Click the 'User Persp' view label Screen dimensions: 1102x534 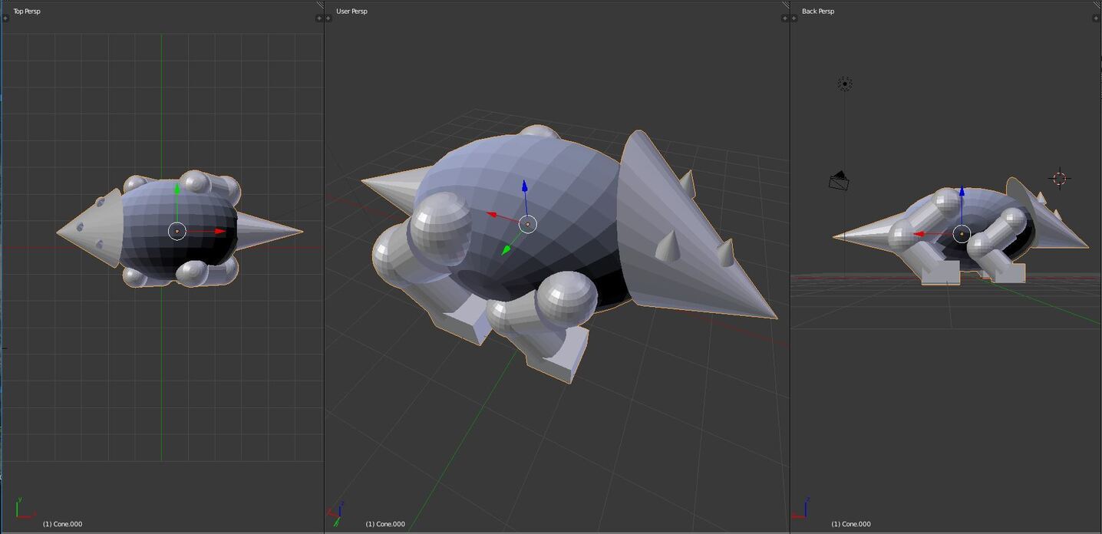[351, 12]
